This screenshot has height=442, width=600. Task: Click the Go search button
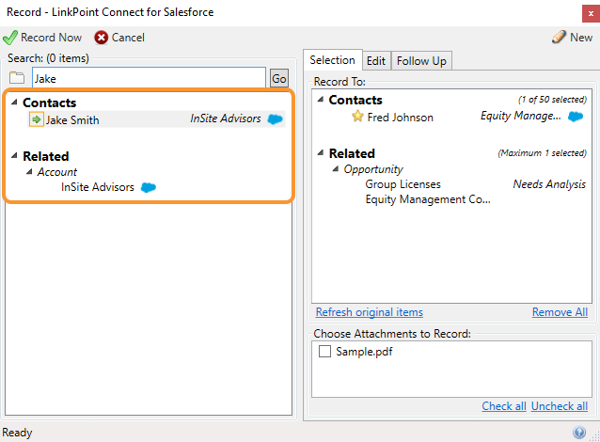pyautogui.click(x=279, y=78)
